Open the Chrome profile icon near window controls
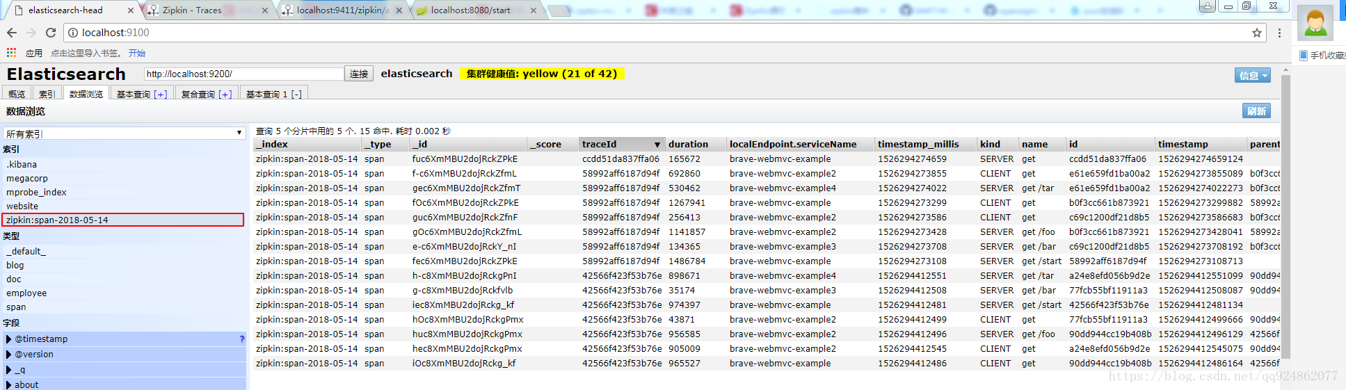Viewport: 1346px width, 390px height. click(1208, 6)
